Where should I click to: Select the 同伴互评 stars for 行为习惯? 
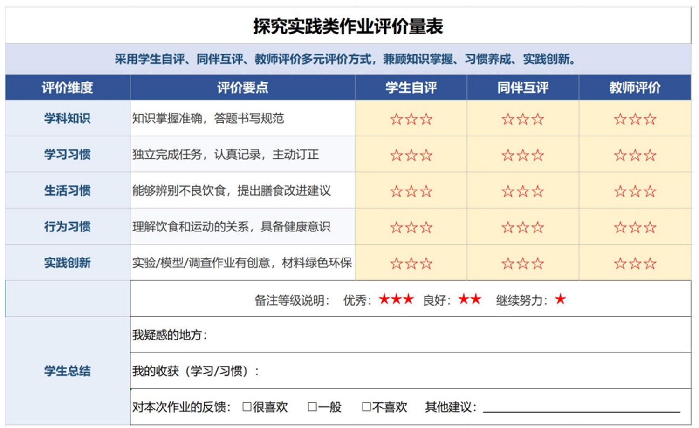point(523,227)
